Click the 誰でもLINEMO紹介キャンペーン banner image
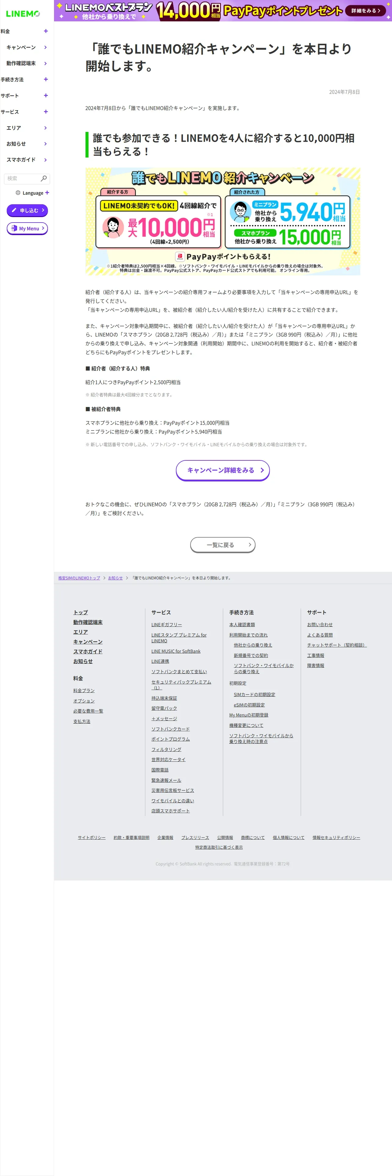Viewport: 392px width, 1176px height. coord(223,221)
